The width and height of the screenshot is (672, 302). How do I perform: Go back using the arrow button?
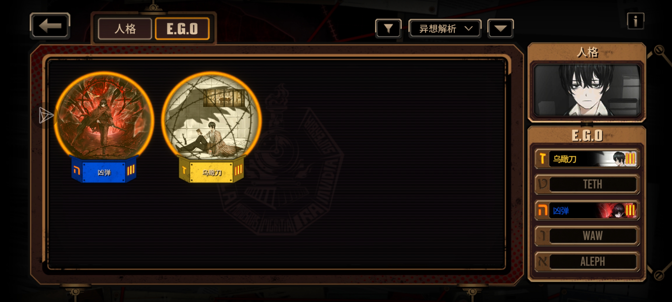click(50, 26)
